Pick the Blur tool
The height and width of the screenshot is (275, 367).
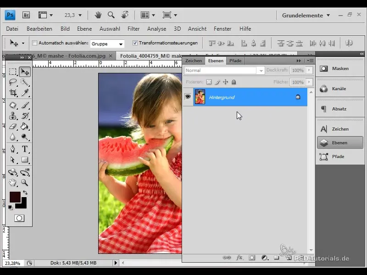13,137
